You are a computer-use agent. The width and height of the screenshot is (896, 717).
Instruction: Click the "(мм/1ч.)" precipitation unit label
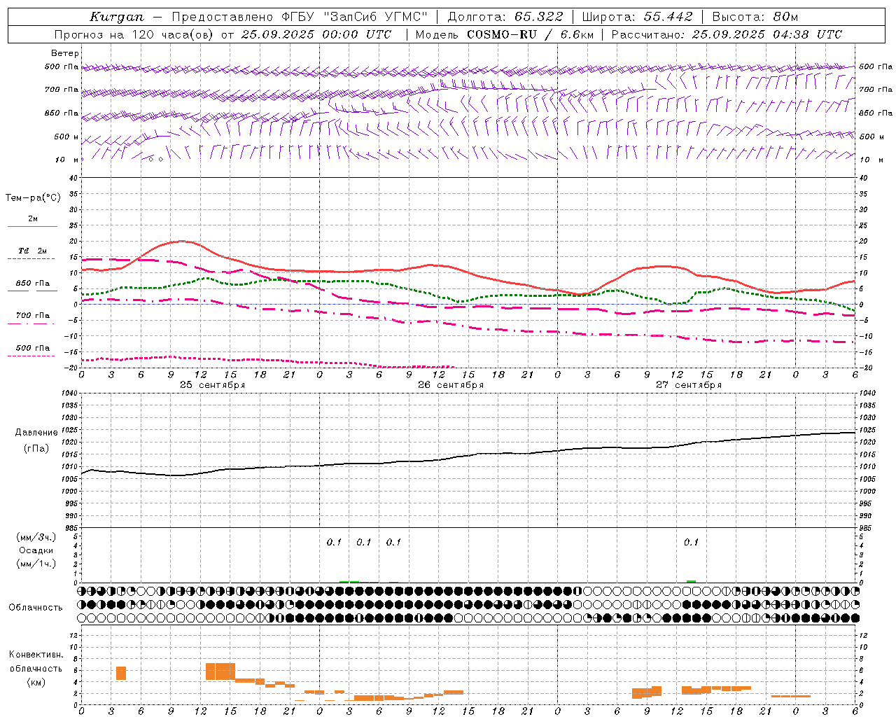point(36,564)
